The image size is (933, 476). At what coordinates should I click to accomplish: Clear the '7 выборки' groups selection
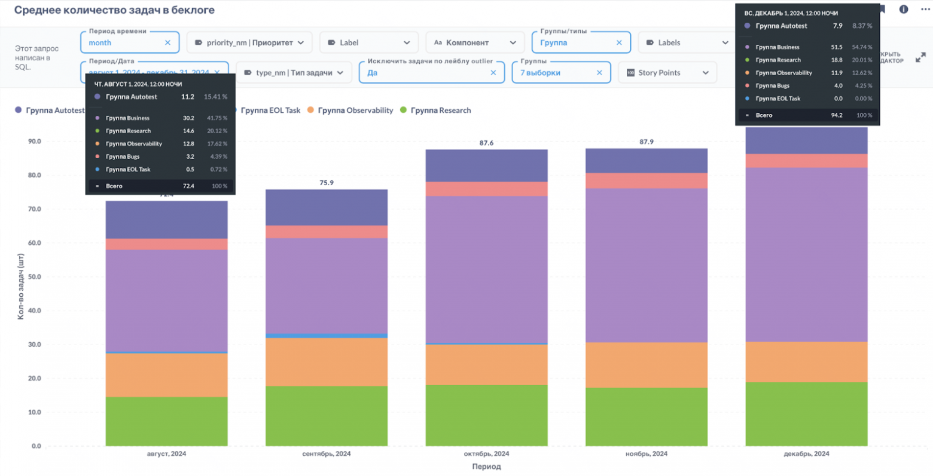[x=599, y=73]
